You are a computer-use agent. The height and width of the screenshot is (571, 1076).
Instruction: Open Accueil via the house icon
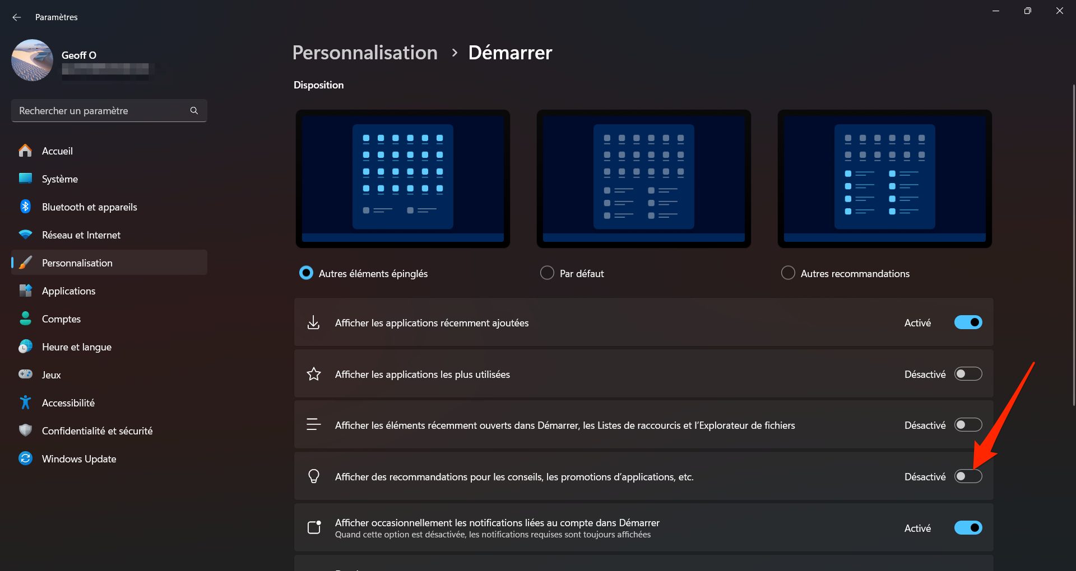point(25,151)
